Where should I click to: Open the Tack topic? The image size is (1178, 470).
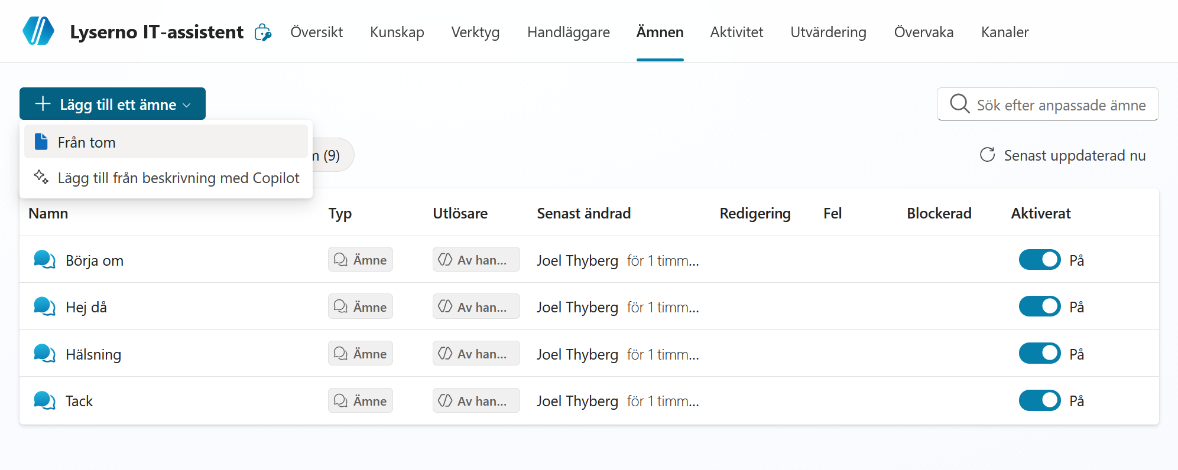pos(79,401)
